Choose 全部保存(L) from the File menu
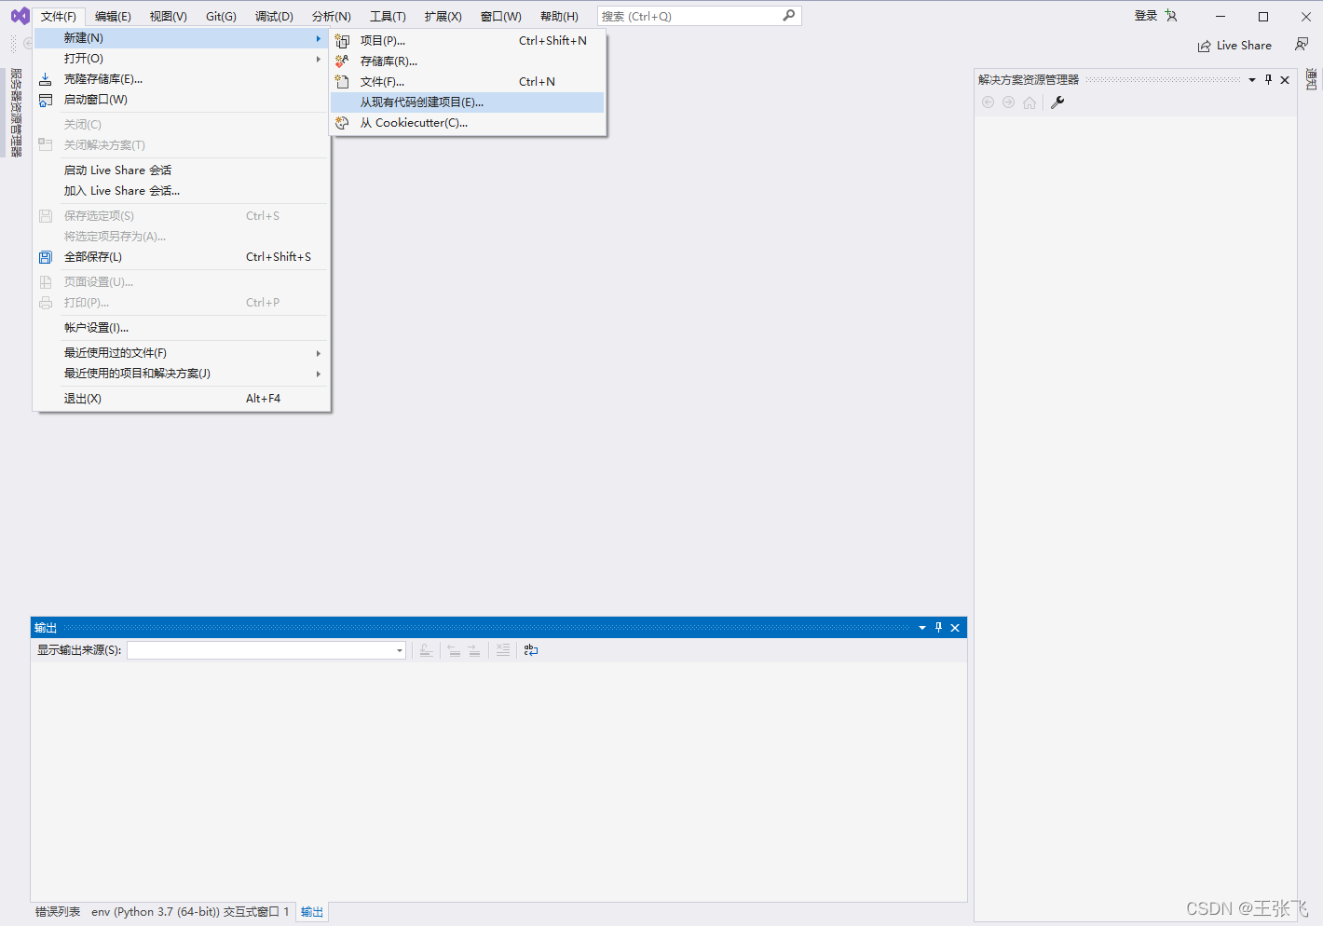Image resolution: width=1323 pixels, height=926 pixels. (182, 257)
